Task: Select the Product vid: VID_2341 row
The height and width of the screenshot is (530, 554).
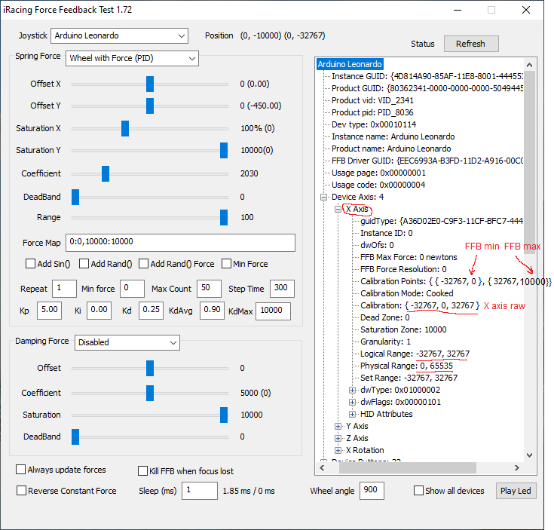Action: click(372, 100)
